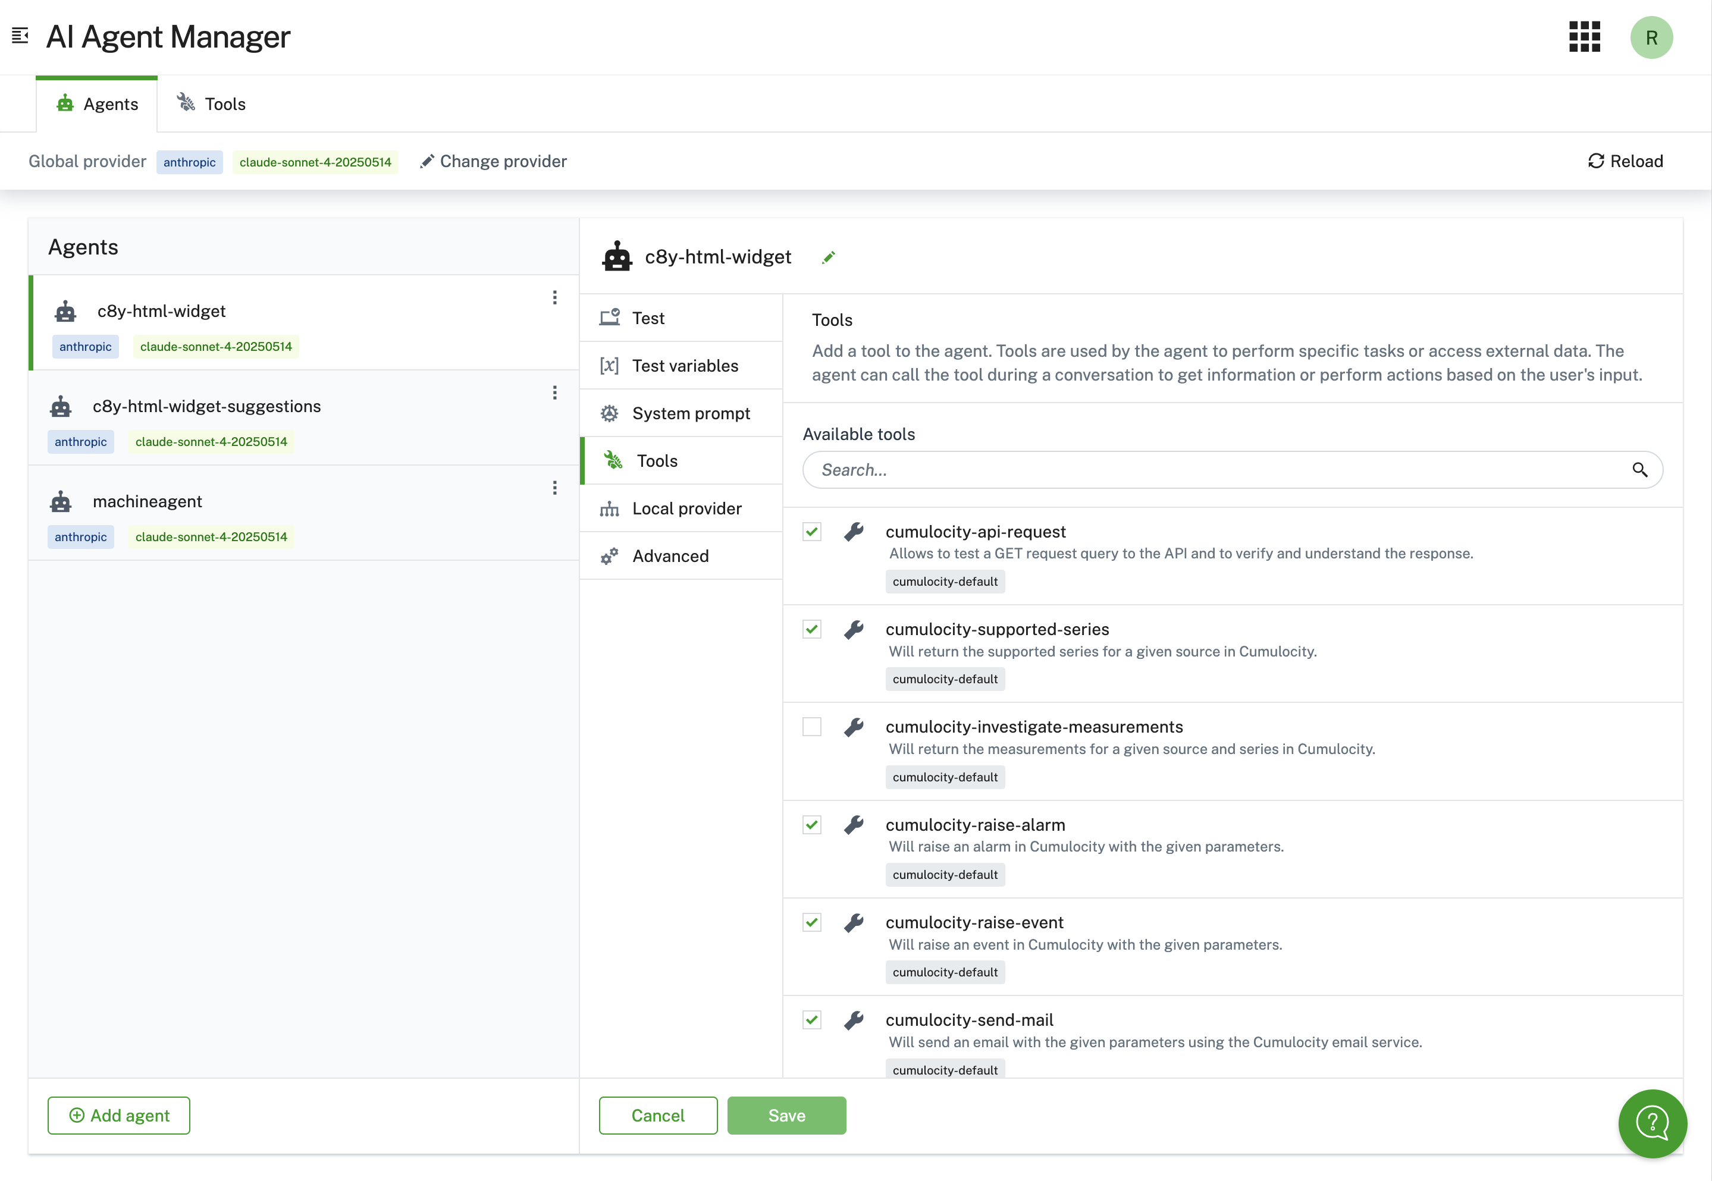
Task: Open the help chat bubble icon
Action: coord(1651,1123)
